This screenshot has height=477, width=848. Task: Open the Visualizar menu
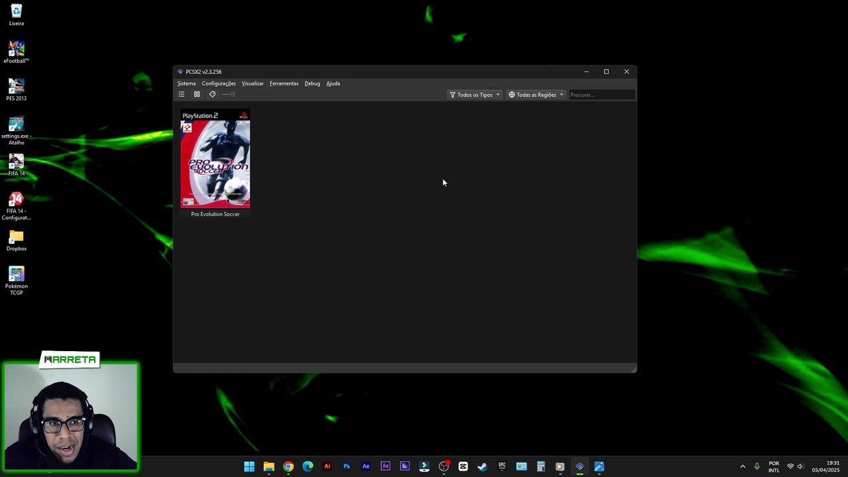(252, 83)
